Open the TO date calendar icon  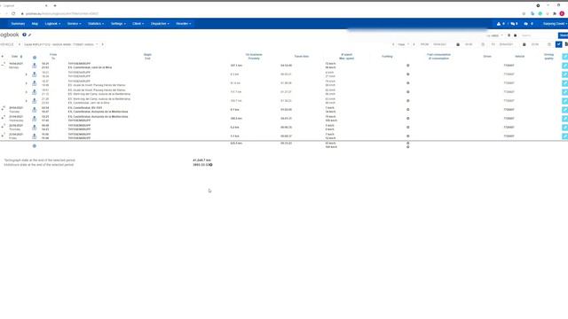pyautogui.click(x=525, y=44)
